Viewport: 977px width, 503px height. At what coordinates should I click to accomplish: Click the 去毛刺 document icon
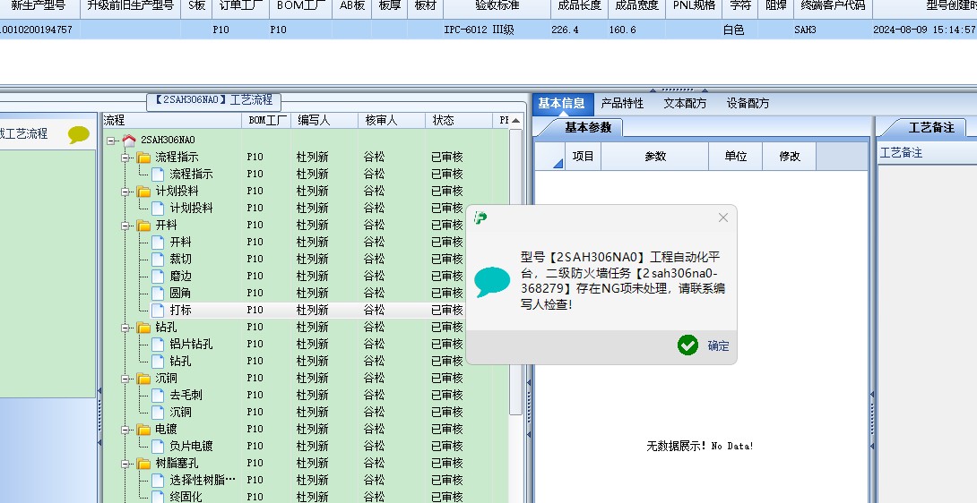click(159, 395)
